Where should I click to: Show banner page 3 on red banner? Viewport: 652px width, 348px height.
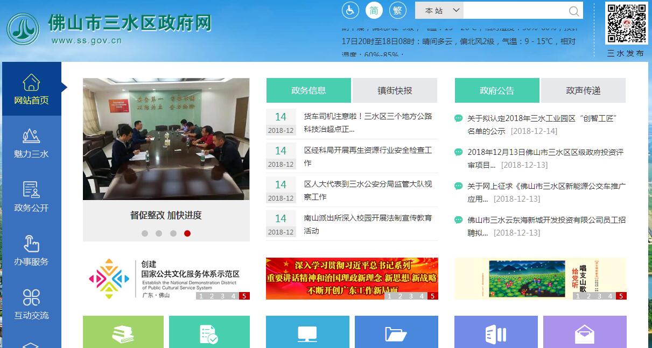[x=411, y=296]
